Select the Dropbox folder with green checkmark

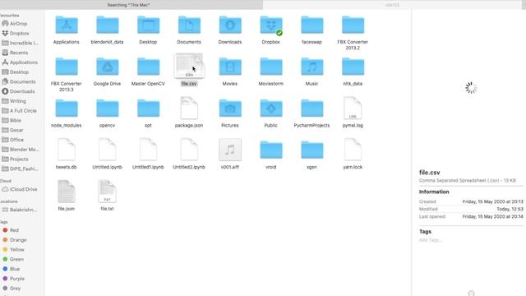[x=271, y=25]
